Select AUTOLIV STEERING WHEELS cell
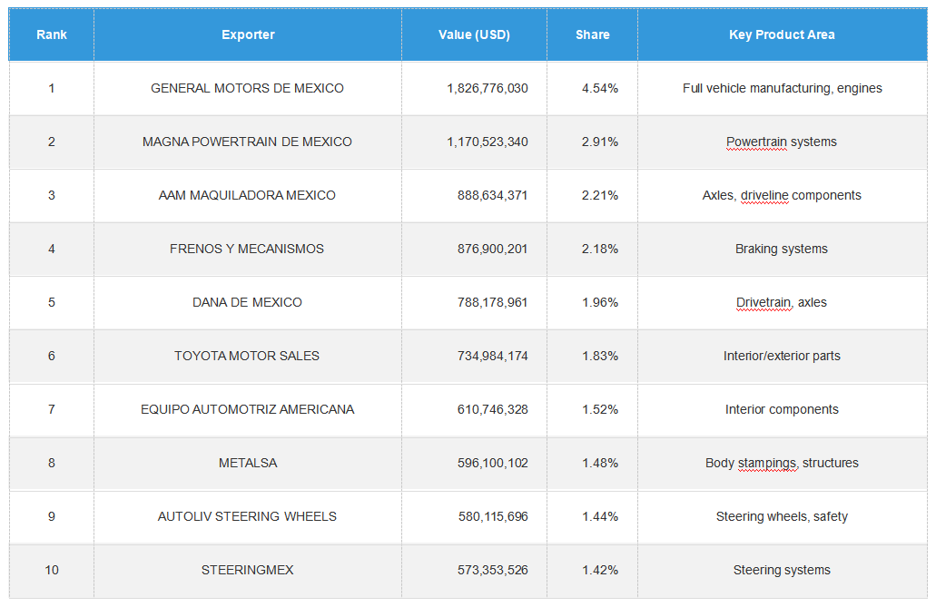 pyautogui.click(x=248, y=517)
